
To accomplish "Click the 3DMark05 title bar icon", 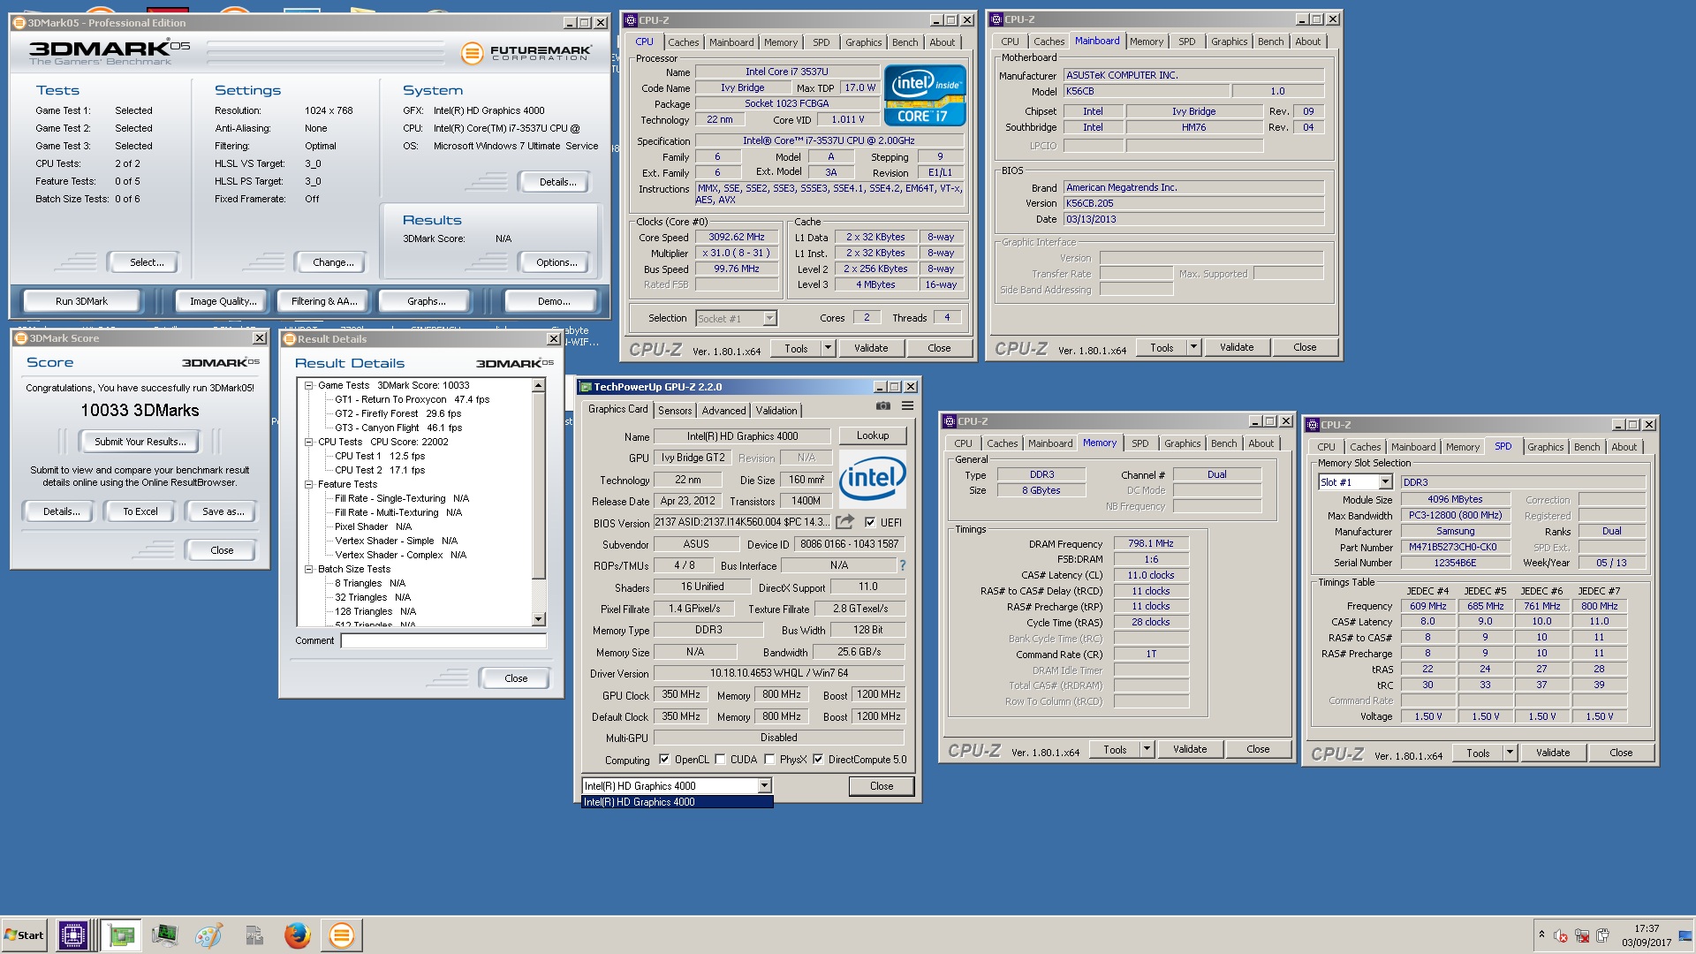I will pos(19,22).
